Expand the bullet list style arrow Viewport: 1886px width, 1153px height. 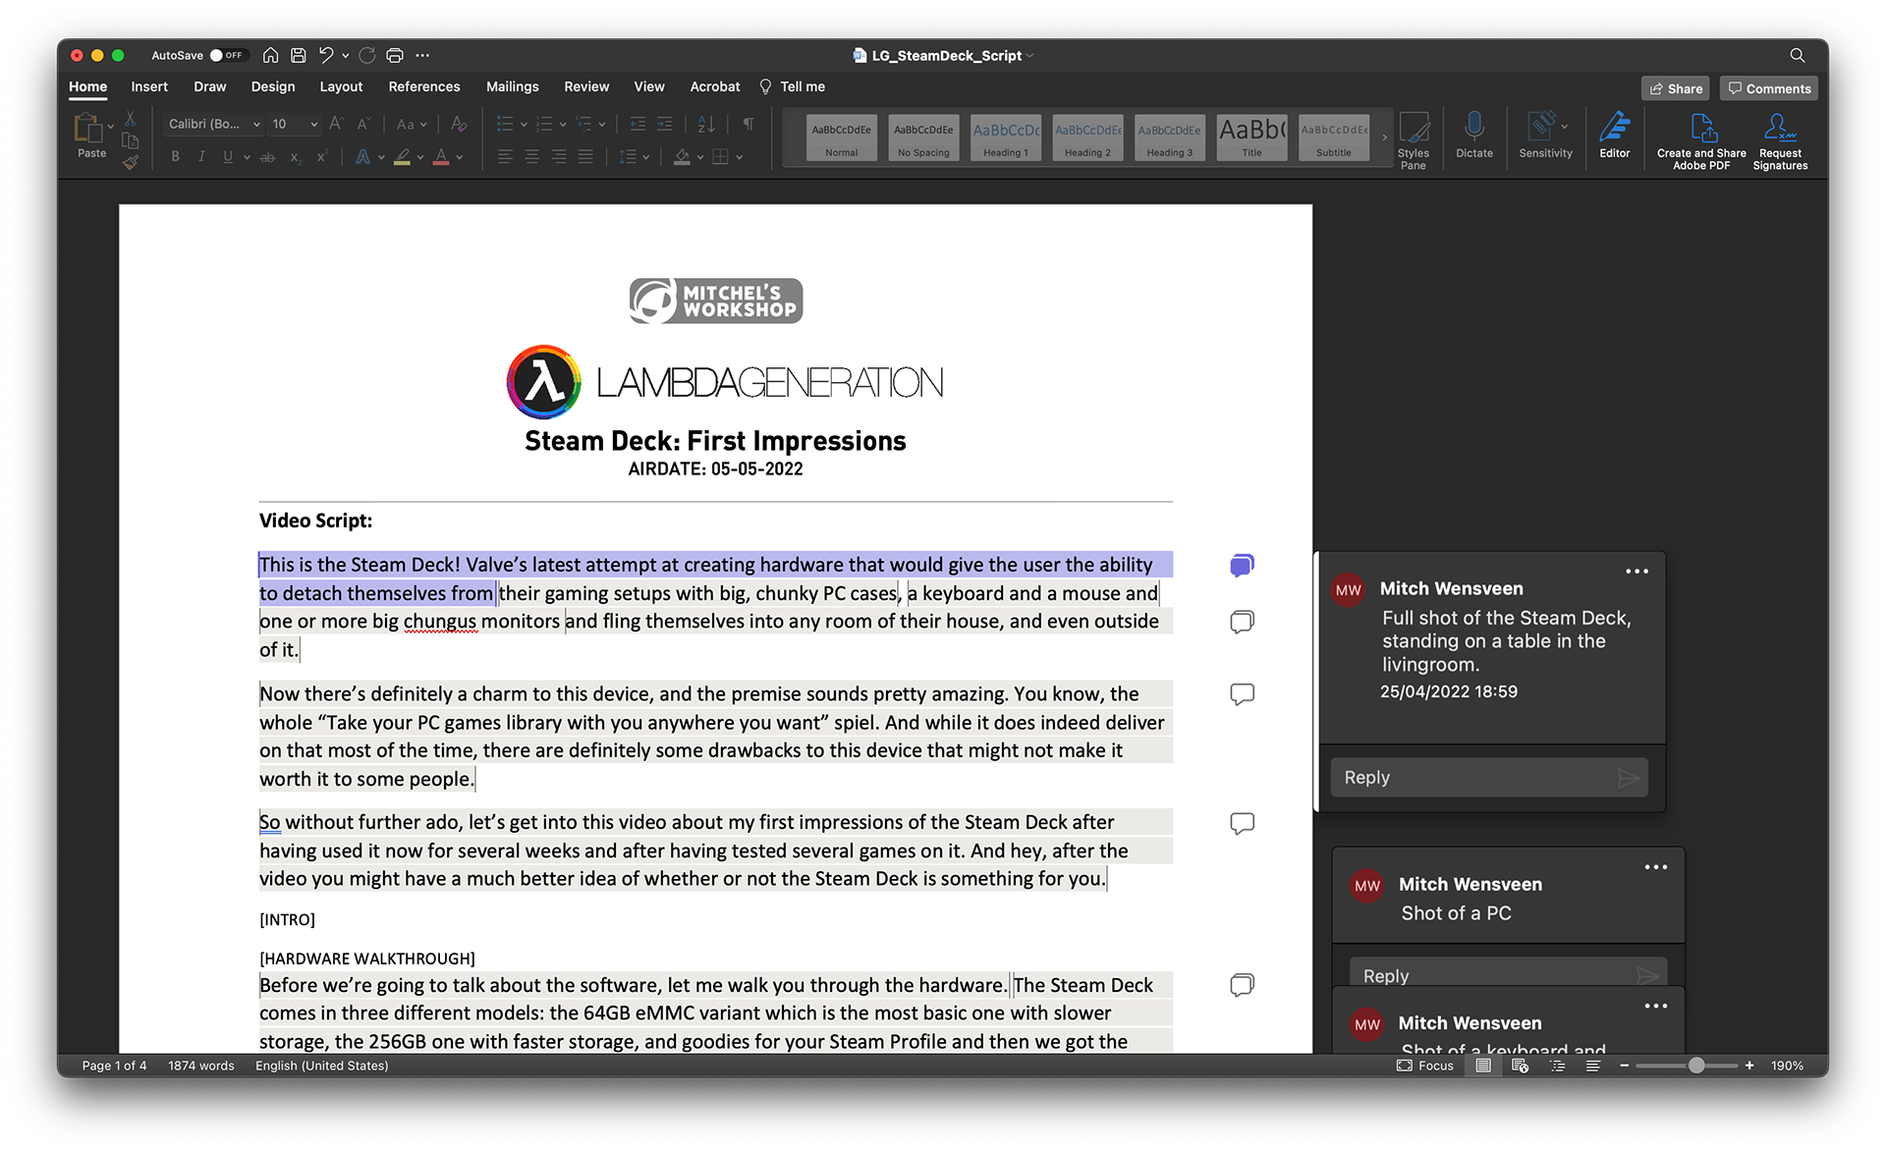524,125
